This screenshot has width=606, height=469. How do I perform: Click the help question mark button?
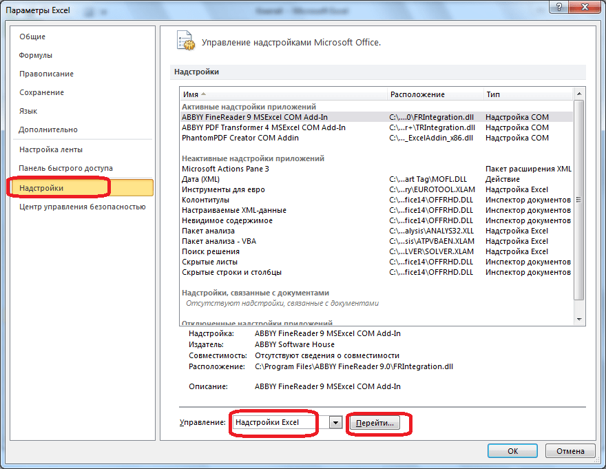pos(560,7)
